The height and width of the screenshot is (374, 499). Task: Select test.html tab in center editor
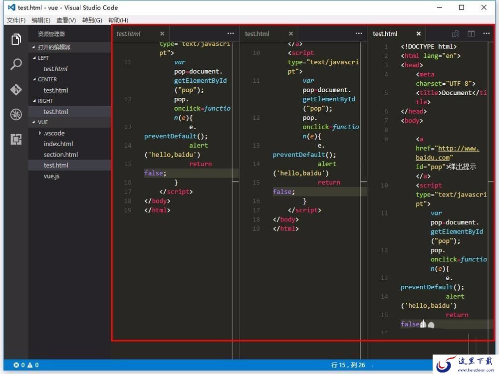point(257,34)
